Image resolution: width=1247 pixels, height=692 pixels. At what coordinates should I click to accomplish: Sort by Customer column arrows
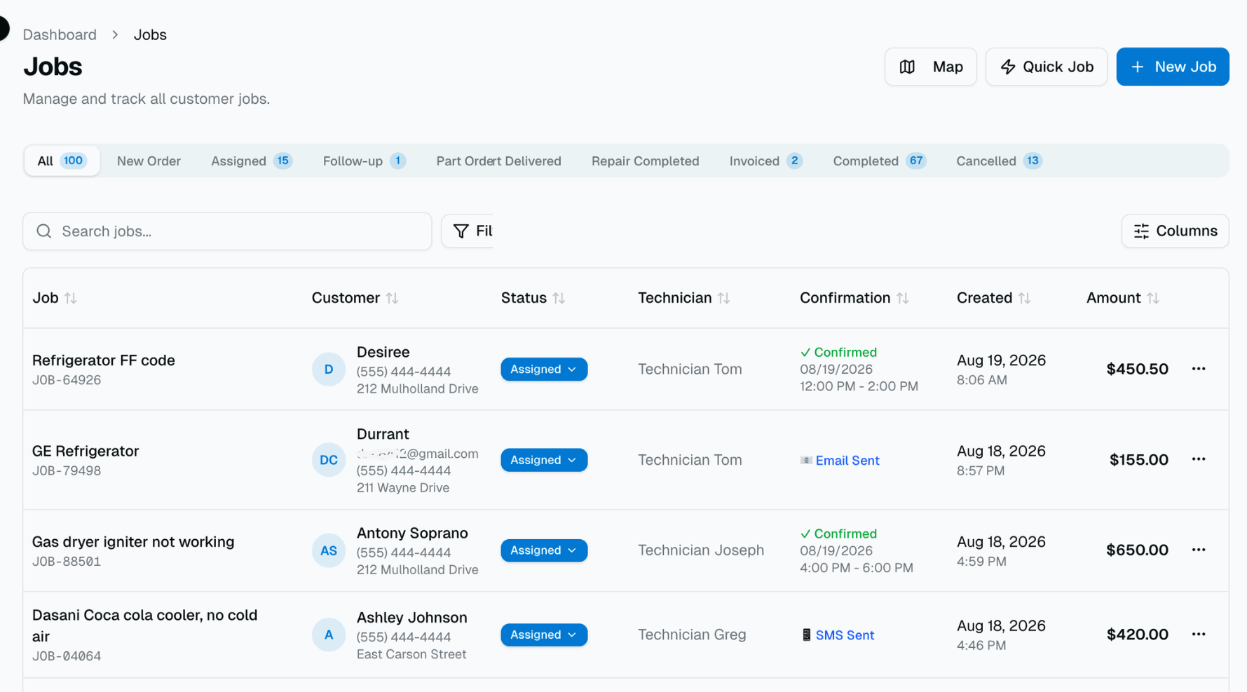point(392,298)
